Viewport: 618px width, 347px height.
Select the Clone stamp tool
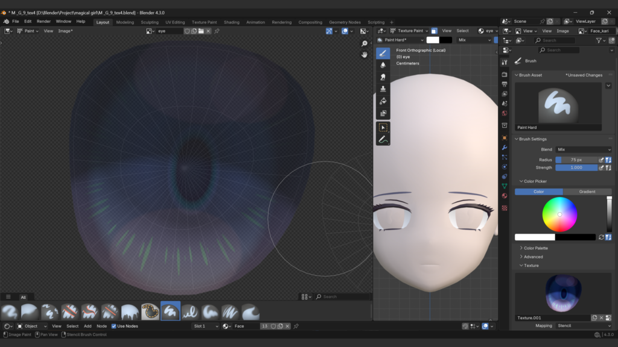click(383, 89)
